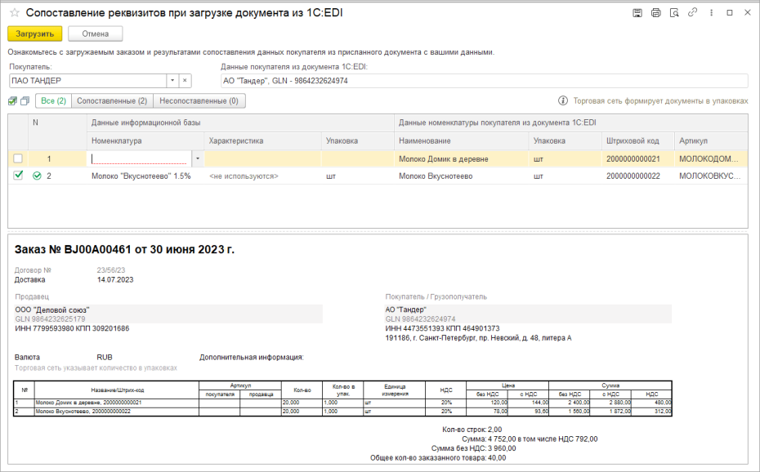The image size is (760, 472).
Task: Click Торговая сеть формирует документы в упаковках note
Action: 660,100
